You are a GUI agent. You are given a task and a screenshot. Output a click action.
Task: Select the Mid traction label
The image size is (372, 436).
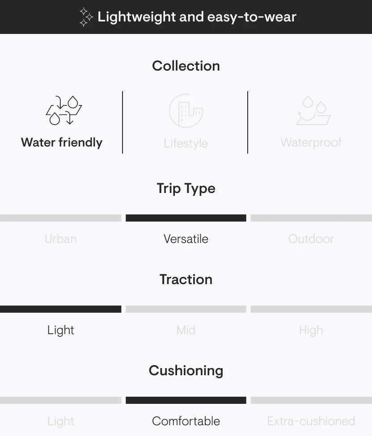click(x=186, y=330)
